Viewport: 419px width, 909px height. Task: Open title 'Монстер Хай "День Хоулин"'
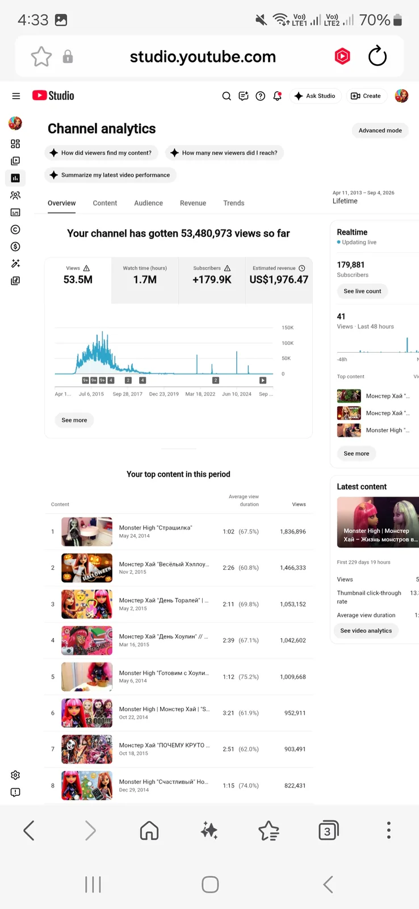point(164,637)
